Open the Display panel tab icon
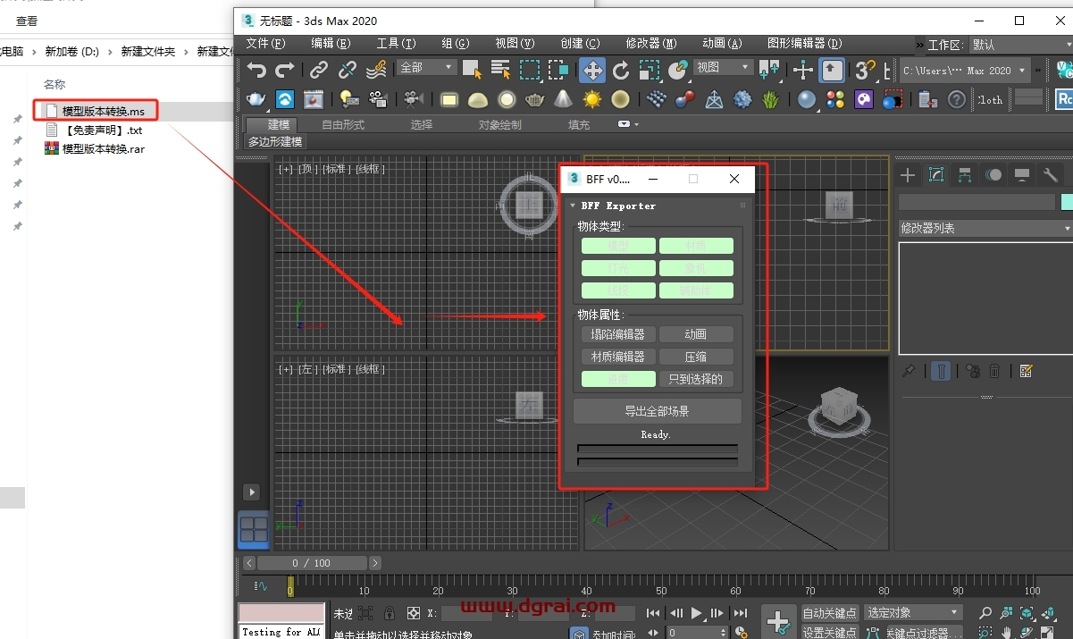Screen dimensions: 1073x639 click(x=1022, y=175)
